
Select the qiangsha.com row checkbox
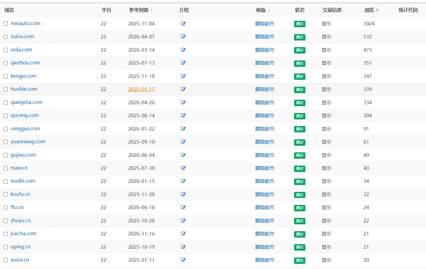pos(5,102)
